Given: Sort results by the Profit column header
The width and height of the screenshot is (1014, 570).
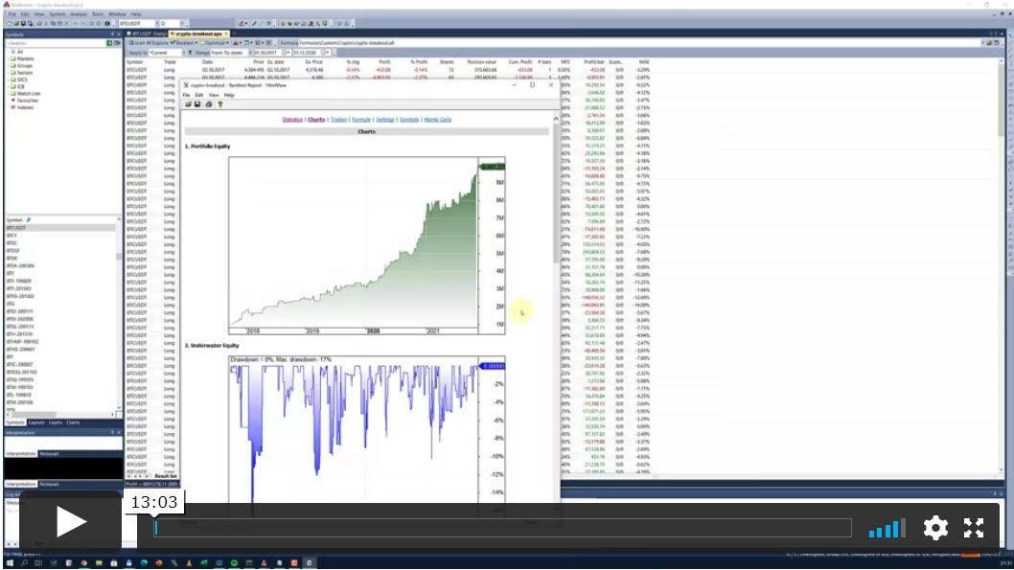Looking at the screenshot, I should pos(384,62).
